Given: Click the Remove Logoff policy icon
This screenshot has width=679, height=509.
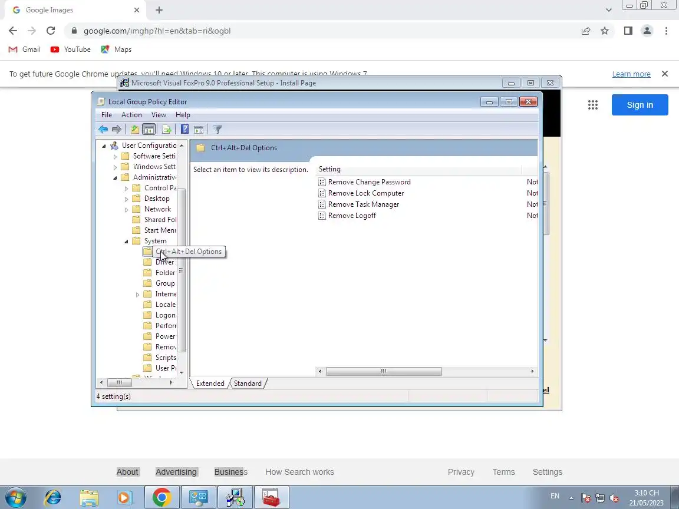Looking at the screenshot, I should coord(322,216).
